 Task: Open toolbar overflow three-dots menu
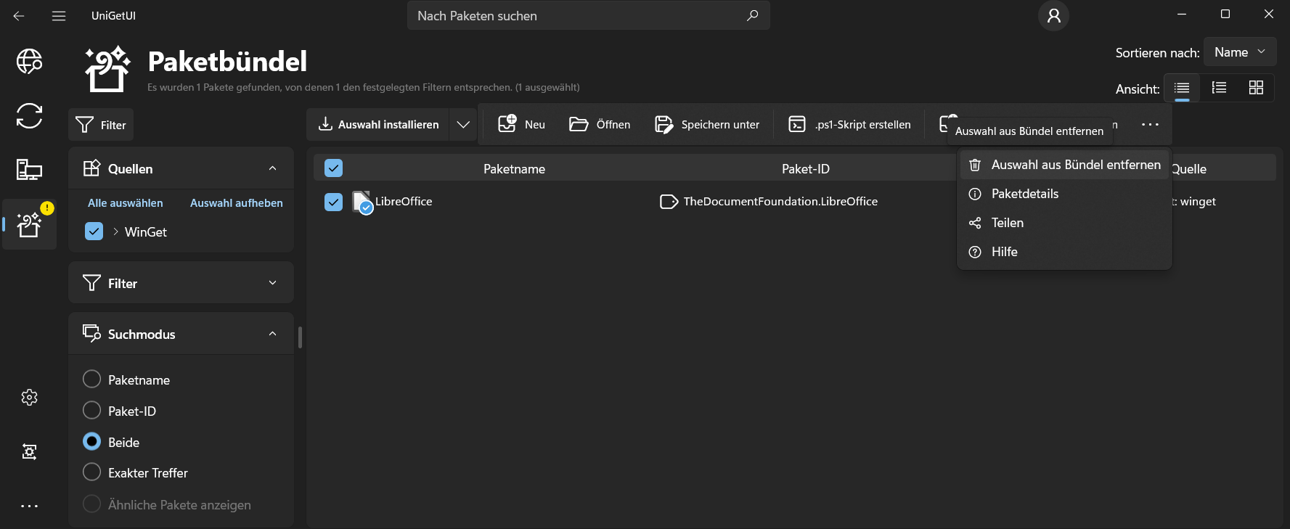[x=1150, y=125]
